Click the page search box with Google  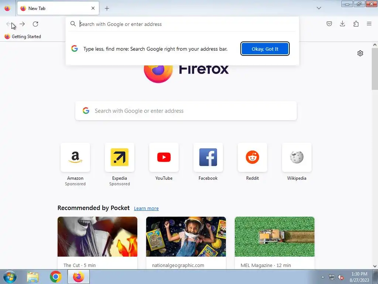click(186, 111)
